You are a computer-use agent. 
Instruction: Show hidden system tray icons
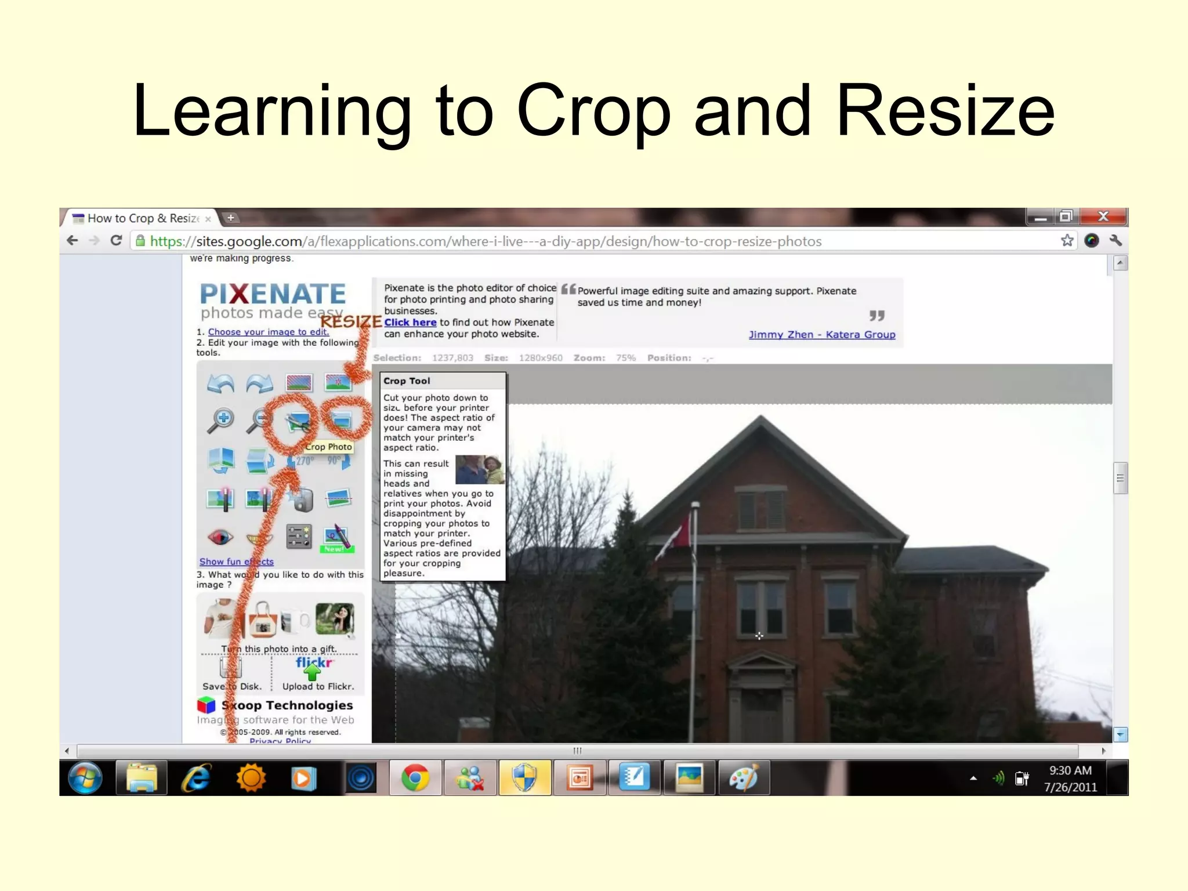pyautogui.click(x=973, y=778)
